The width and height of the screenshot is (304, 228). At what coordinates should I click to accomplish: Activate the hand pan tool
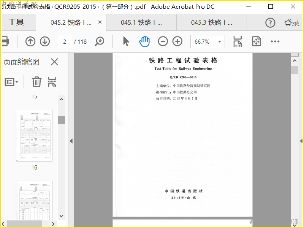point(144,41)
